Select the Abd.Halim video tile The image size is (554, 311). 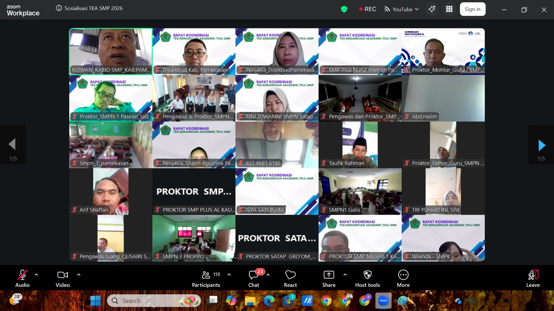coord(443,98)
